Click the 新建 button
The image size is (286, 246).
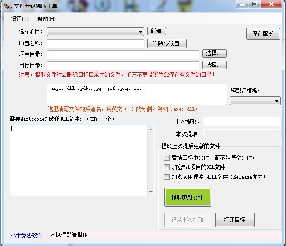coord(156,31)
